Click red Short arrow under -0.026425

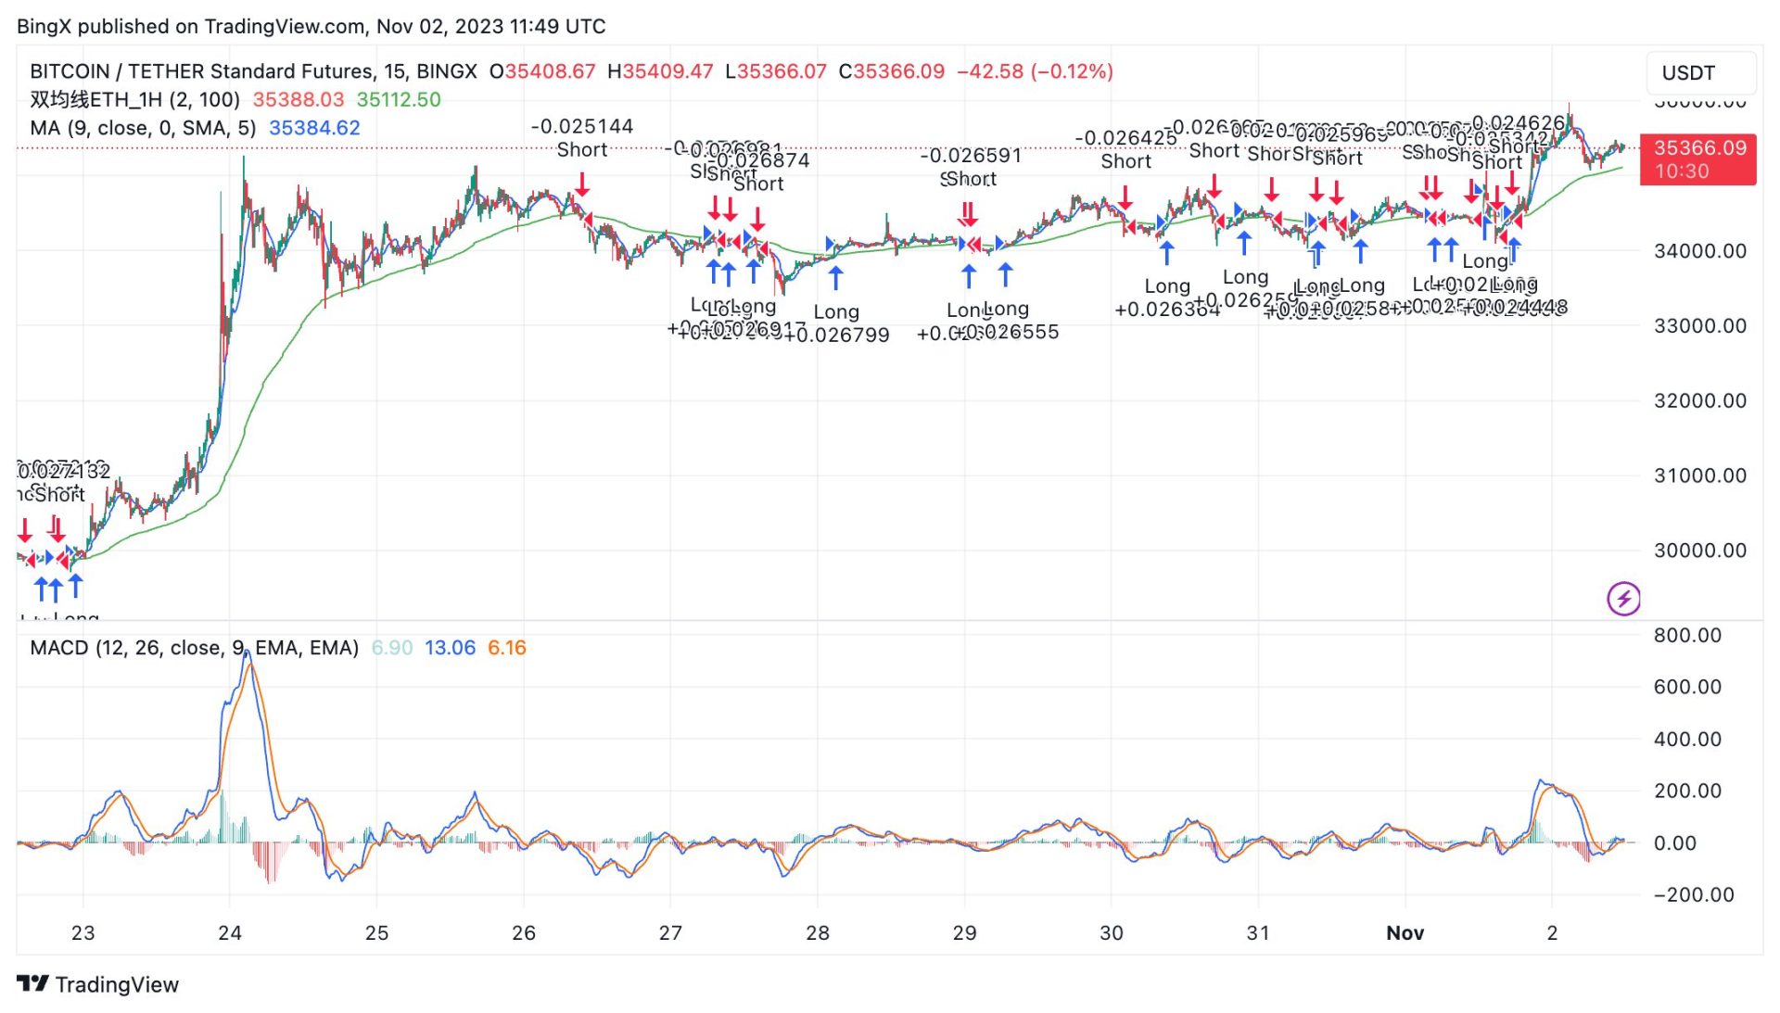pos(1125,196)
